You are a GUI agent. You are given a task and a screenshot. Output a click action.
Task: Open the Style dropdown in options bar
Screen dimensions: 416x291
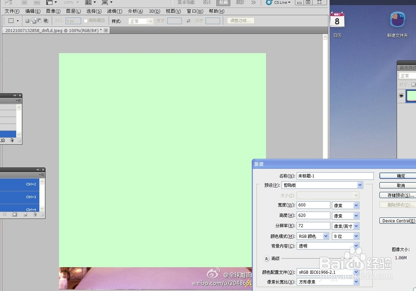141,21
